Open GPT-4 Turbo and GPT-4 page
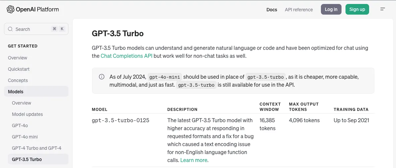The image size is (396, 168). coord(37,148)
